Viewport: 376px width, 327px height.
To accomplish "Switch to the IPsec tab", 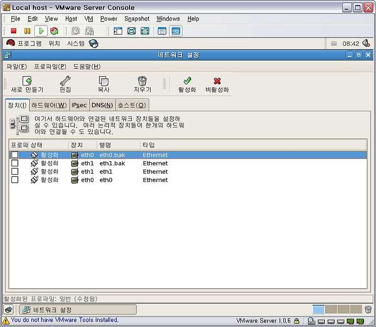I will [x=79, y=105].
